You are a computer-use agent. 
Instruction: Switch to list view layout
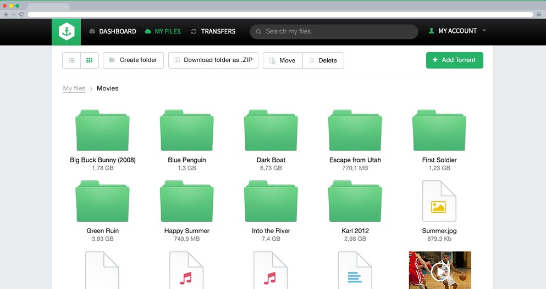tap(71, 60)
